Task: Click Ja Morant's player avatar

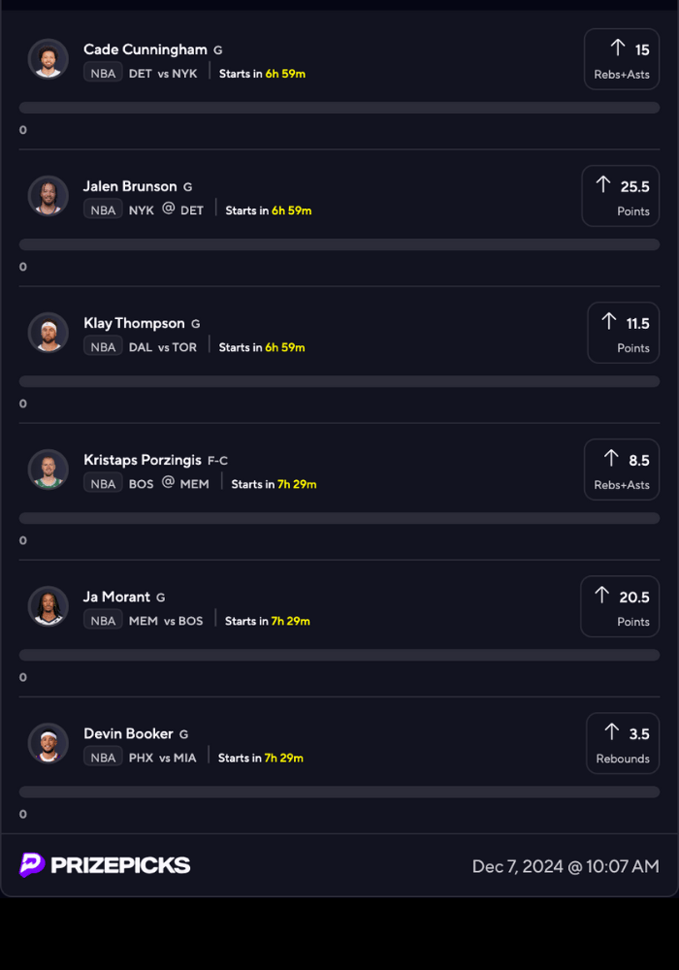Action: 48,606
